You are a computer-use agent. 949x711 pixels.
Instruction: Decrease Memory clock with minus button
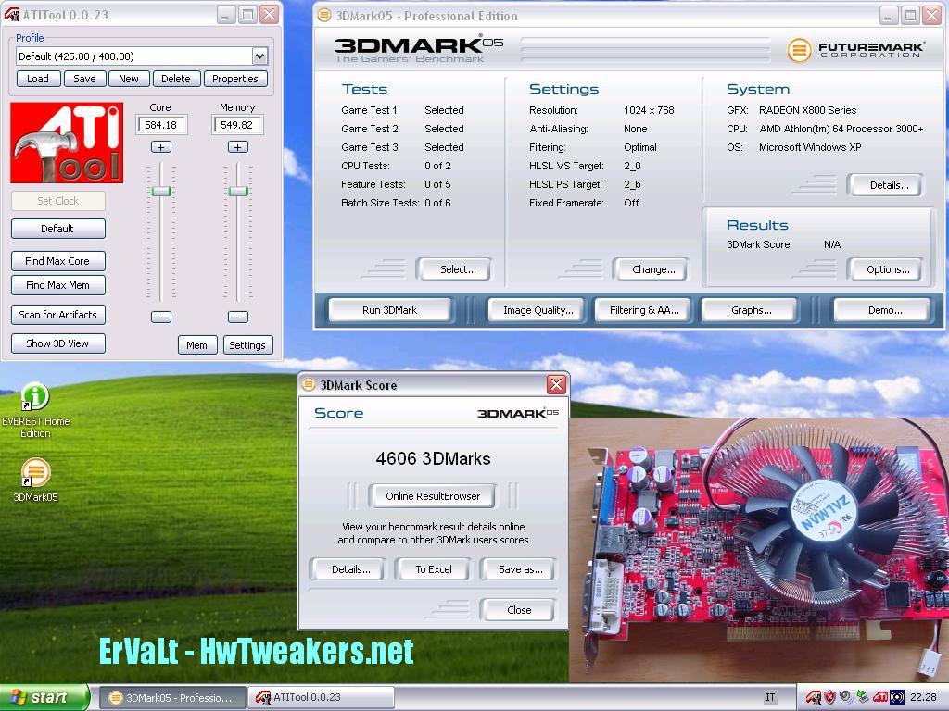pos(238,317)
